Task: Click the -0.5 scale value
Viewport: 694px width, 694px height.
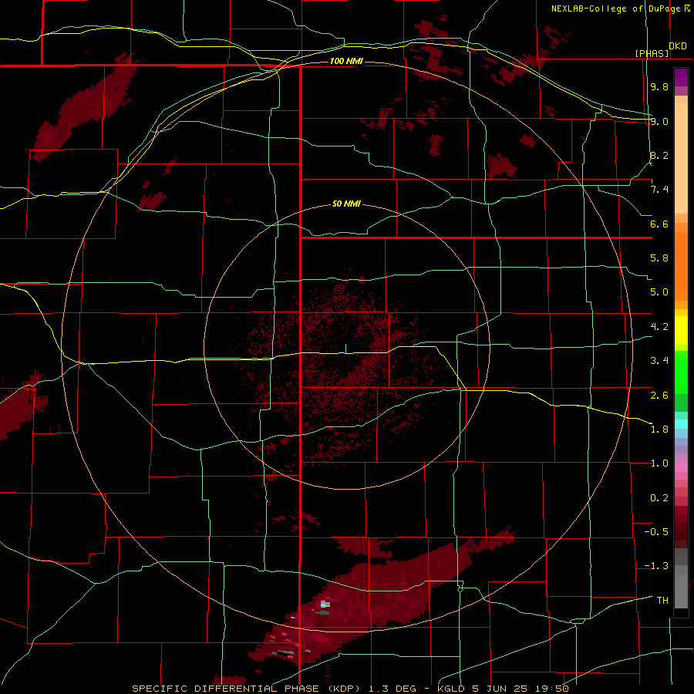Action: click(x=656, y=532)
